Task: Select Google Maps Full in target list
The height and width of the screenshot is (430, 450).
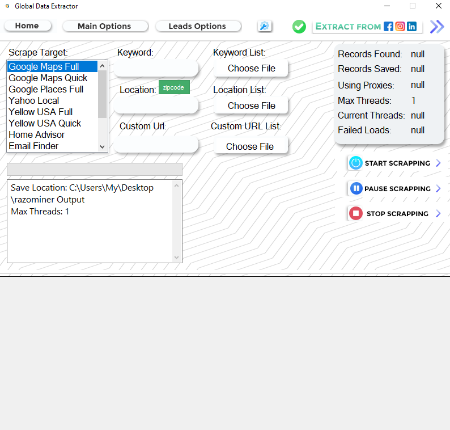Action: pyautogui.click(x=52, y=66)
